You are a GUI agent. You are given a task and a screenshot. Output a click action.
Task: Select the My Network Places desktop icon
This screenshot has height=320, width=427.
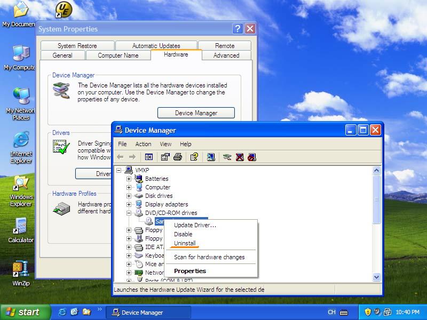(21, 104)
